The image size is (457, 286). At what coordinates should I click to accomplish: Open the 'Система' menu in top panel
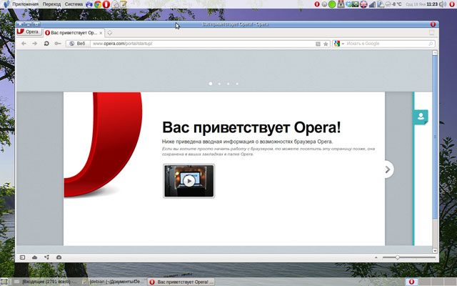(x=74, y=4)
